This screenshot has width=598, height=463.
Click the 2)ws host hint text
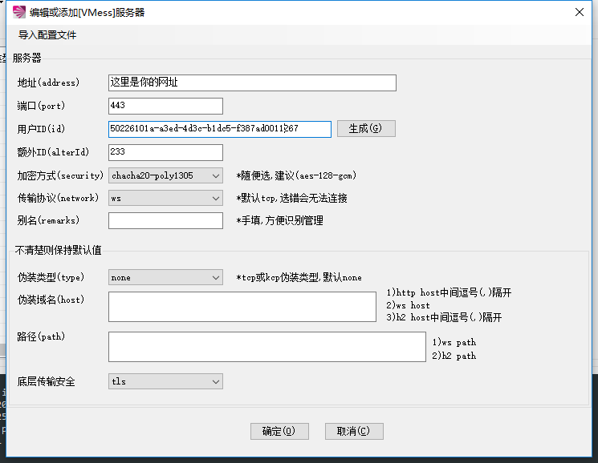[x=408, y=305]
